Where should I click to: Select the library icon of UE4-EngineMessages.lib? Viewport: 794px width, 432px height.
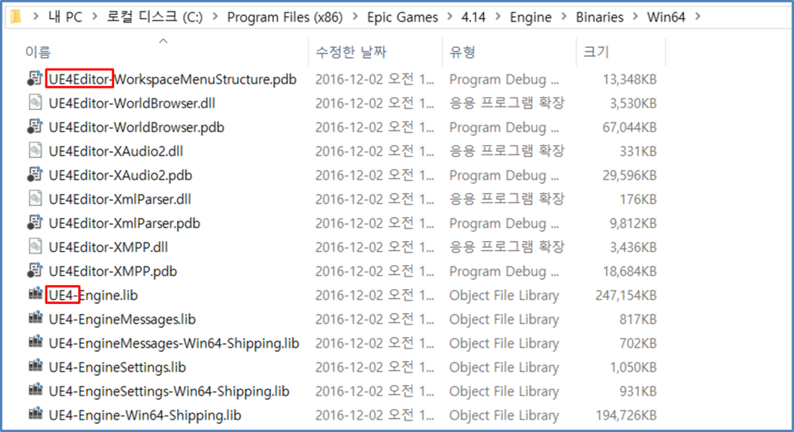pos(36,318)
